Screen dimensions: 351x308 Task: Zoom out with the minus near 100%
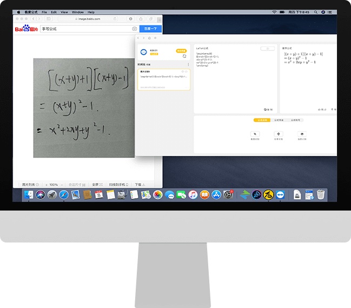tap(62, 185)
